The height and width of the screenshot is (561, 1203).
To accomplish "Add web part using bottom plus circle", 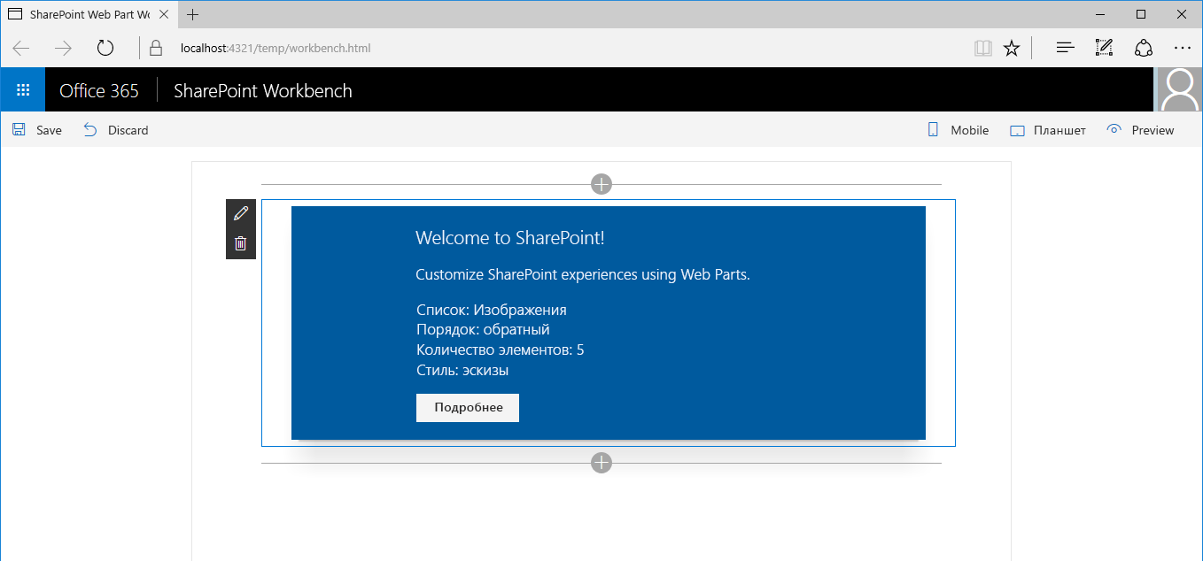I will click(x=601, y=463).
